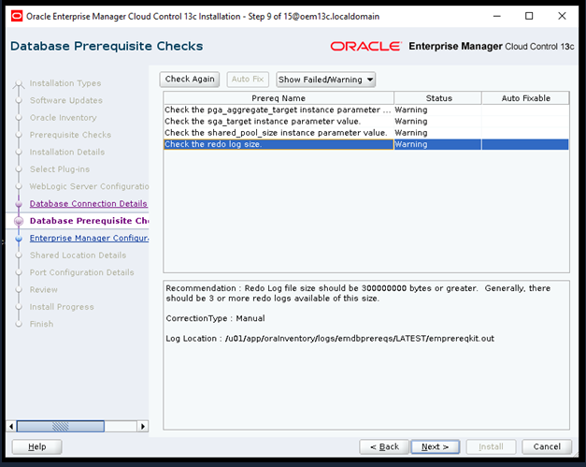Click the CorrectionType : Manual text
The height and width of the screenshot is (467, 586).
pyautogui.click(x=215, y=318)
